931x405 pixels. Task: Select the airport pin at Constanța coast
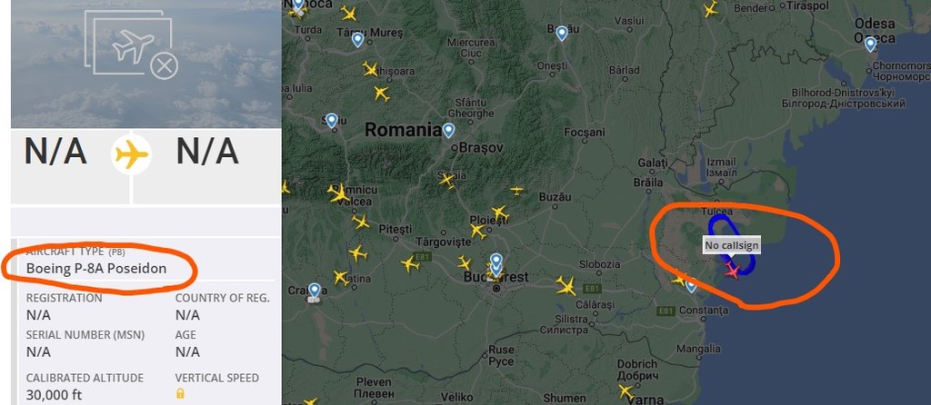click(x=691, y=286)
